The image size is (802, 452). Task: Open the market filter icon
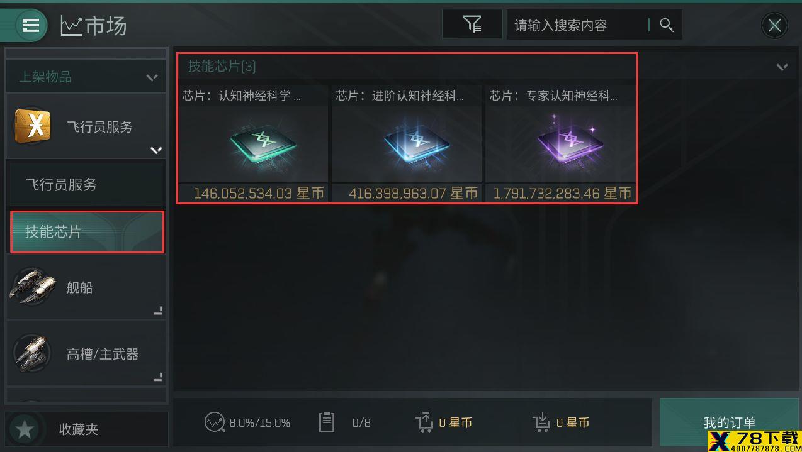click(472, 25)
